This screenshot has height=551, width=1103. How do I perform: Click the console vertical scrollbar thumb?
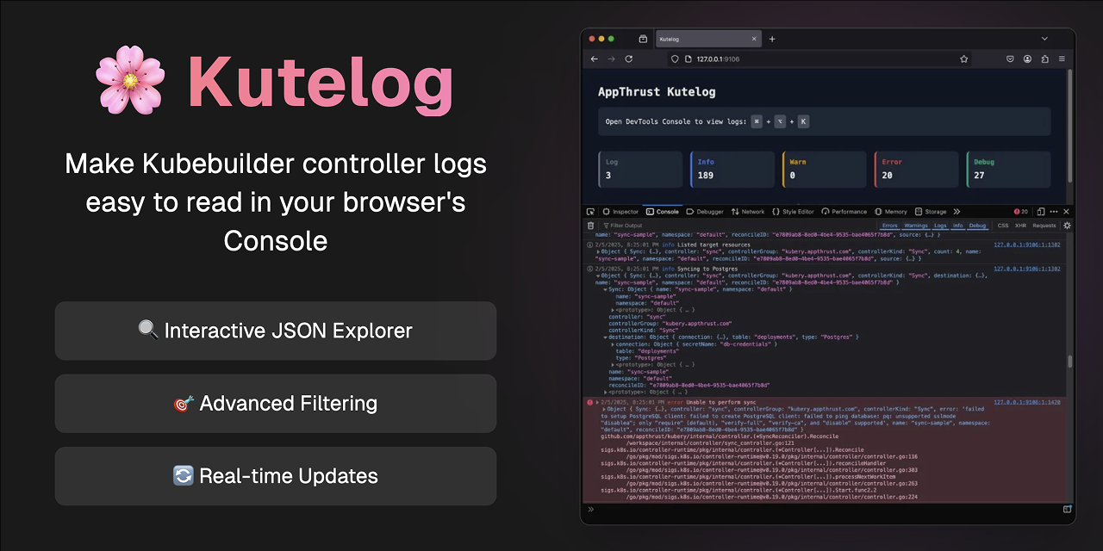1069,362
